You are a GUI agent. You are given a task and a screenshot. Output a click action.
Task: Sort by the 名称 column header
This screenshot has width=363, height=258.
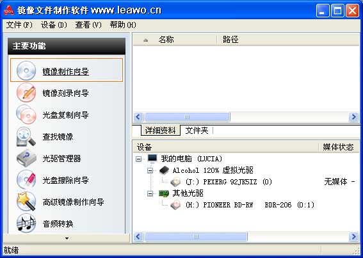point(166,40)
